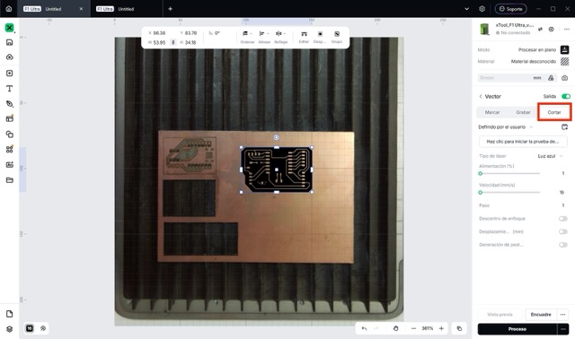575x339 pixels.
Task: Select the Grabar tab
Action: [523, 112]
